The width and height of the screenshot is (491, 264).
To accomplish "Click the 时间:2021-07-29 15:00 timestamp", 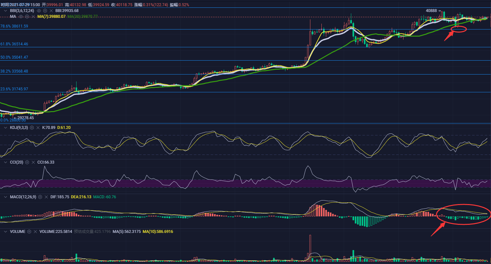I will click(x=20, y=5).
